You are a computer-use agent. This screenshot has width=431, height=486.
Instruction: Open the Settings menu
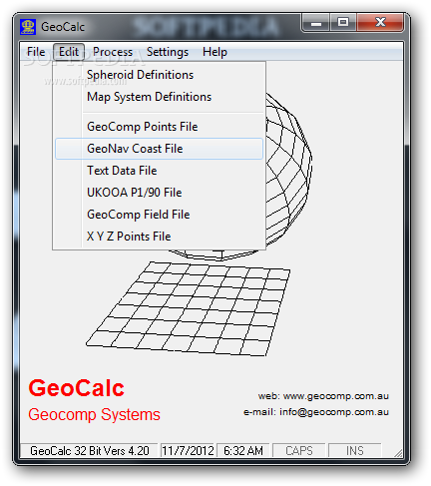point(168,52)
